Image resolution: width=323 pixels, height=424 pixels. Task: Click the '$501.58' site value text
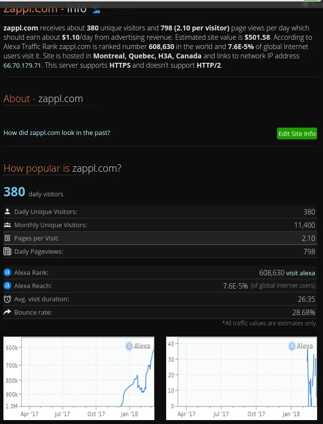coord(257,37)
